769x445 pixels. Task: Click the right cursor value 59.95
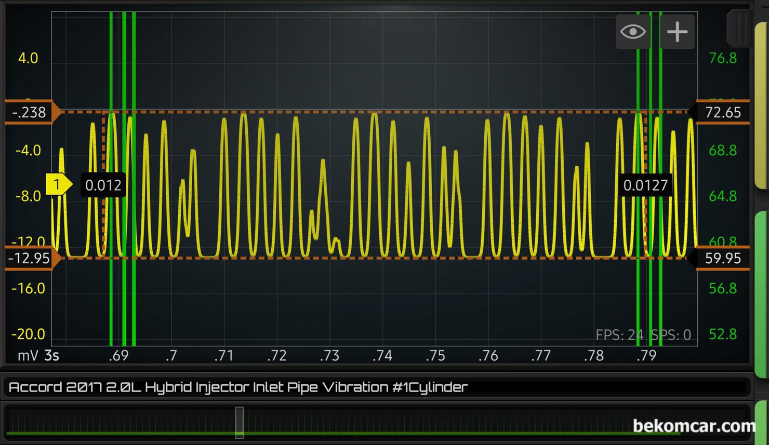(x=722, y=258)
